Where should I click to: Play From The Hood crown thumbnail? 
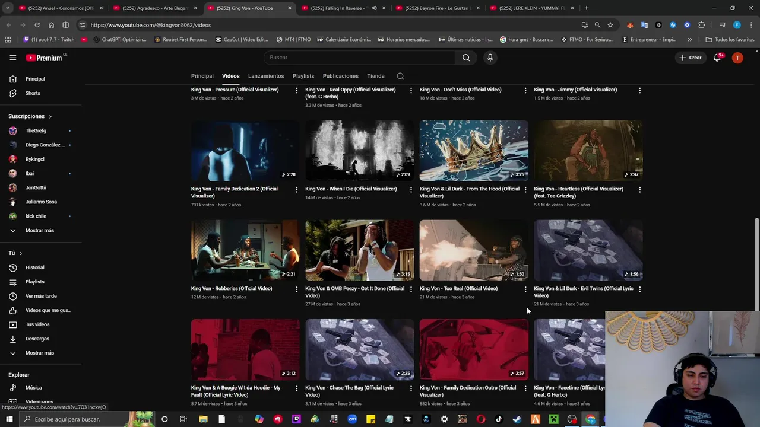coord(474,151)
